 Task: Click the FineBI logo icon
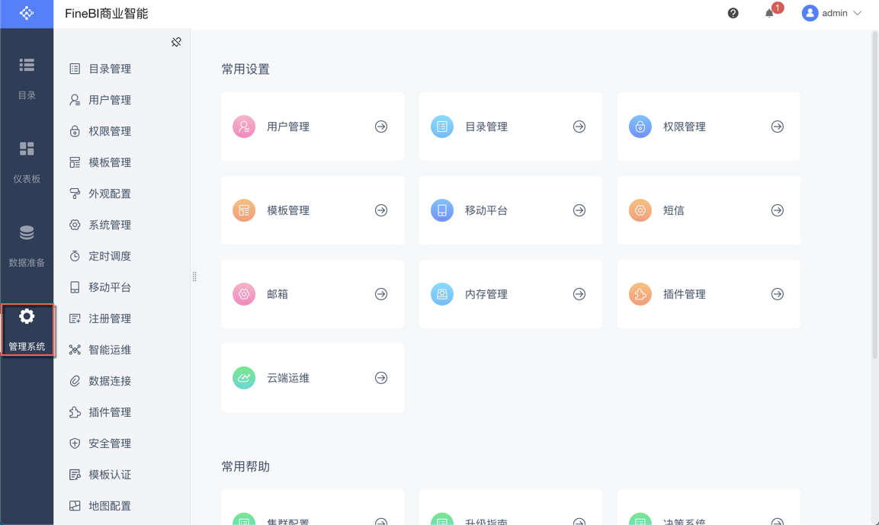27,13
